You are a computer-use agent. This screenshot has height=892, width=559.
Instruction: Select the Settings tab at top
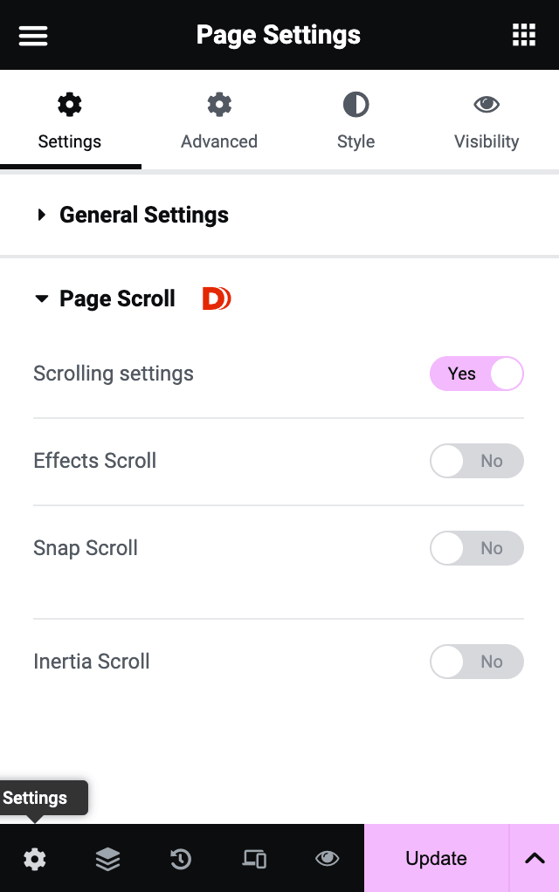pyautogui.click(x=70, y=121)
